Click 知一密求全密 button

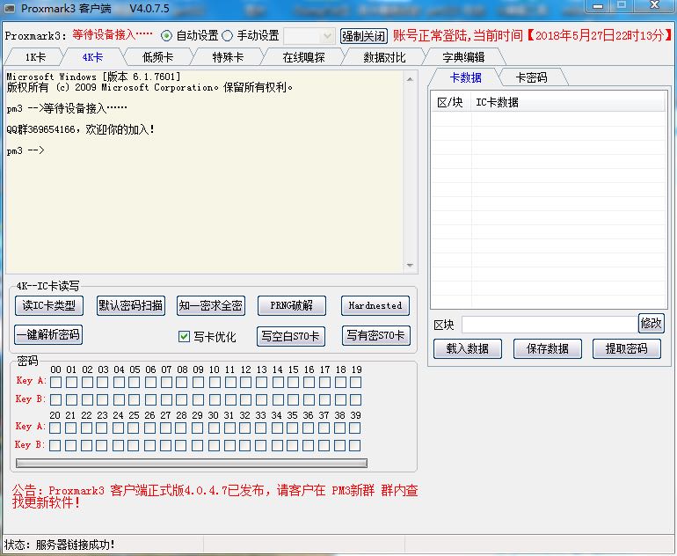(x=211, y=306)
